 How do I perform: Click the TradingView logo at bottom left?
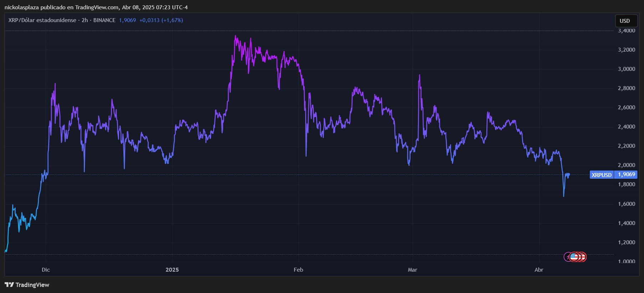(x=27, y=285)
